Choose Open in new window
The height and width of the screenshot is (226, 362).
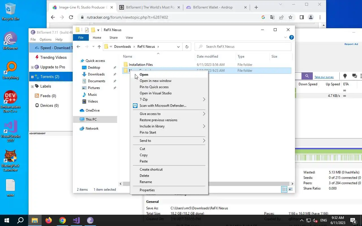169,81
